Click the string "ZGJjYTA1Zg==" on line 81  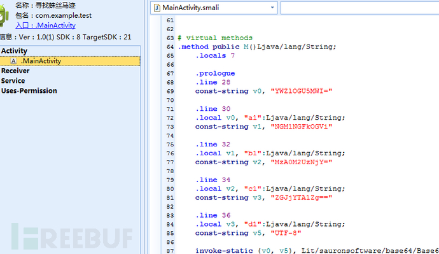click(301, 198)
